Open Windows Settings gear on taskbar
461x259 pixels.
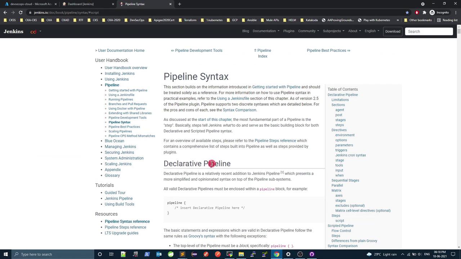point(288,254)
